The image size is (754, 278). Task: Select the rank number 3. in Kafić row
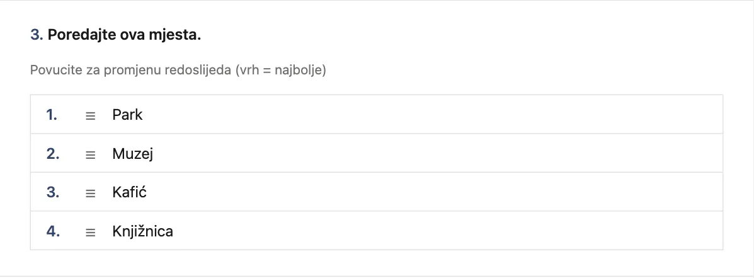53,192
